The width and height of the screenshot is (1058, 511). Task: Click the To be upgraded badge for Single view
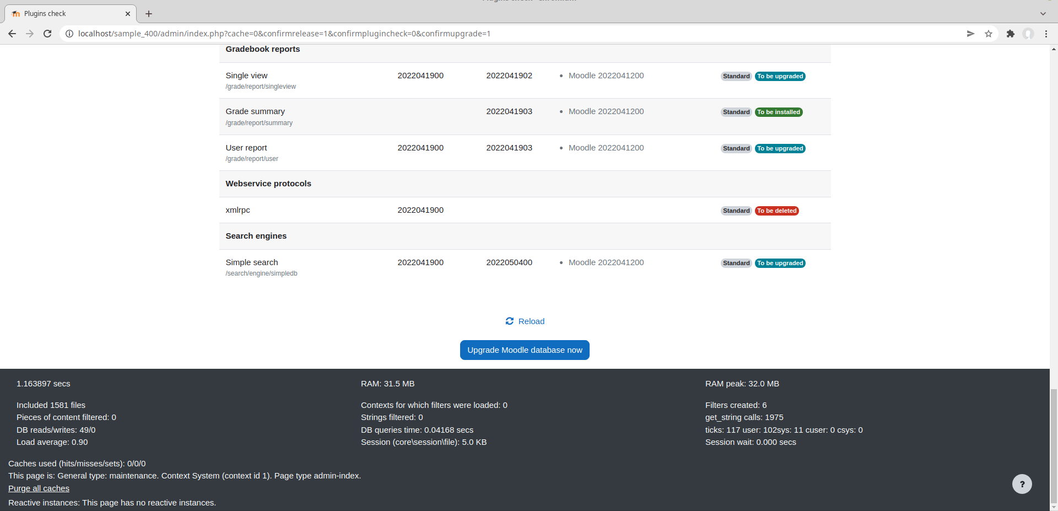780,76
